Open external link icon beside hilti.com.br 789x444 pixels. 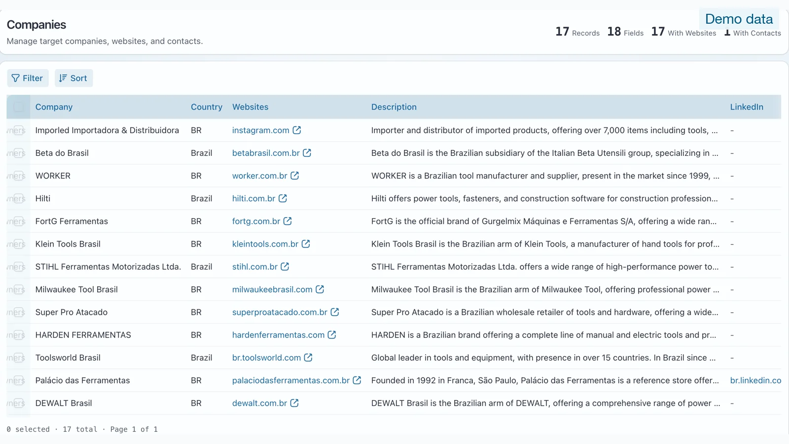[x=283, y=198]
